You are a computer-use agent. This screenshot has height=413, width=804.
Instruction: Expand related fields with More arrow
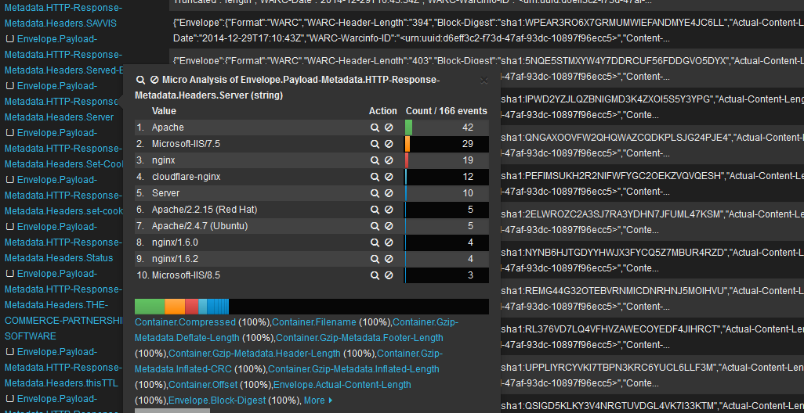pyautogui.click(x=318, y=400)
